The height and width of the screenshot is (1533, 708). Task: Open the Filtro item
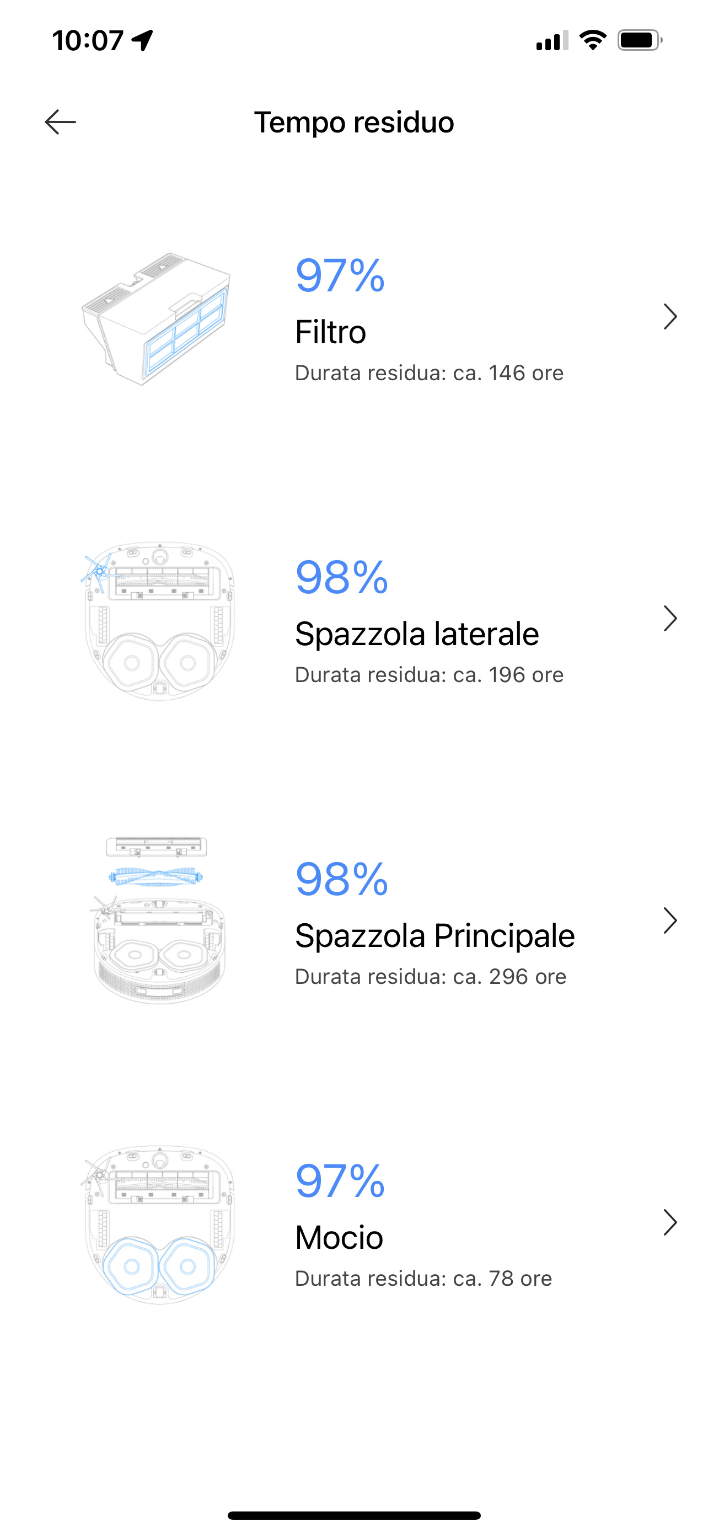[x=353, y=318]
